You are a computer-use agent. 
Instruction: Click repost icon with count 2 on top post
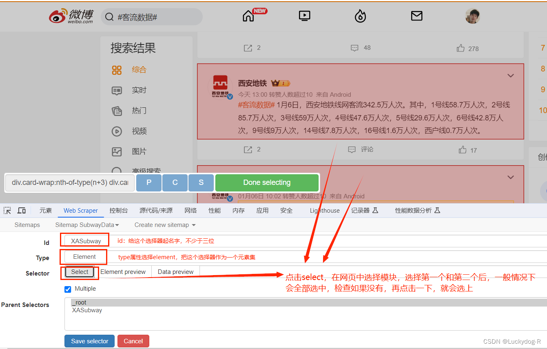point(248,48)
